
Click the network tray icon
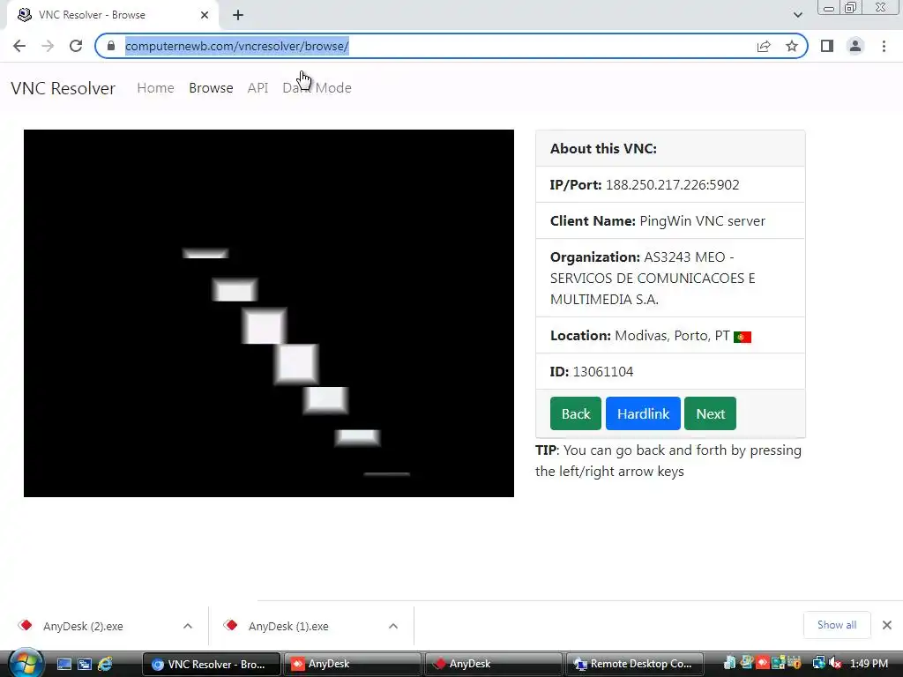click(818, 664)
